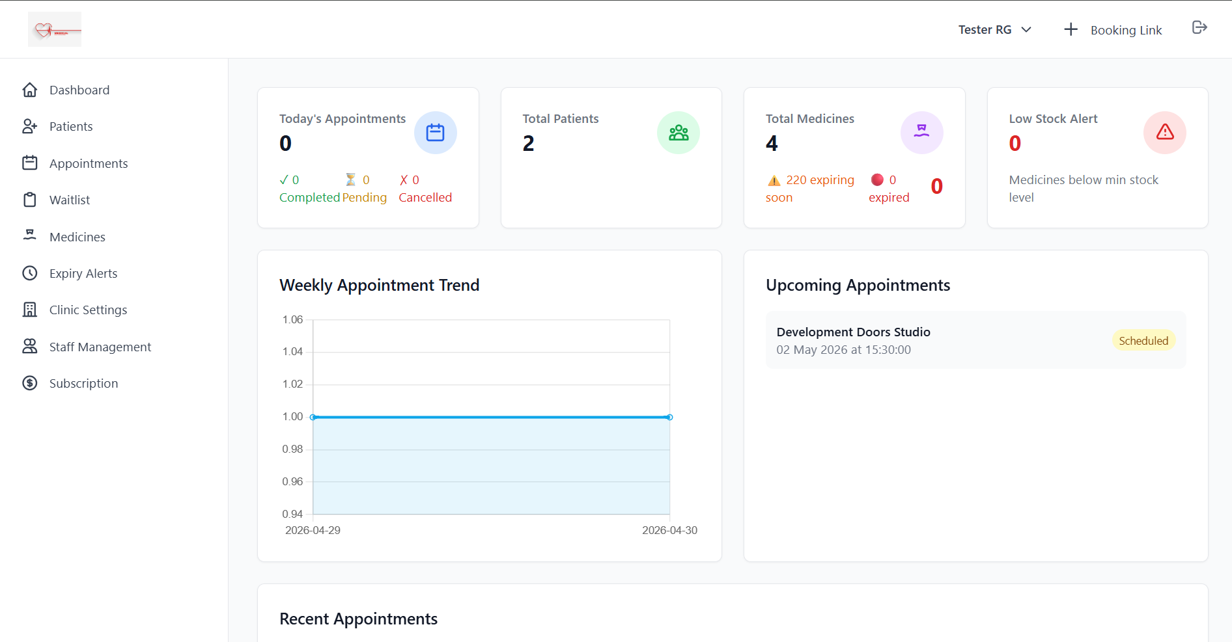
Task: Click the Appointments calendar sidebar icon
Action: click(30, 163)
